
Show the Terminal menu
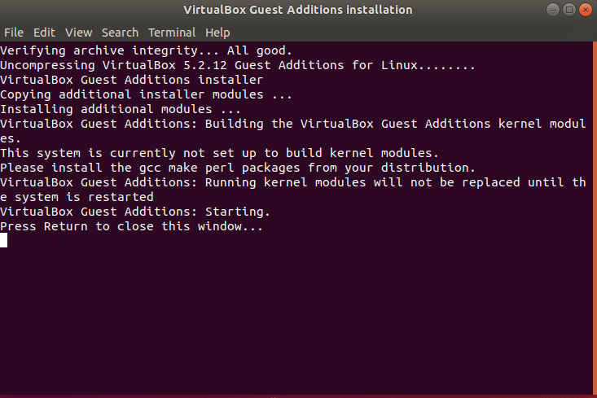[172, 33]
